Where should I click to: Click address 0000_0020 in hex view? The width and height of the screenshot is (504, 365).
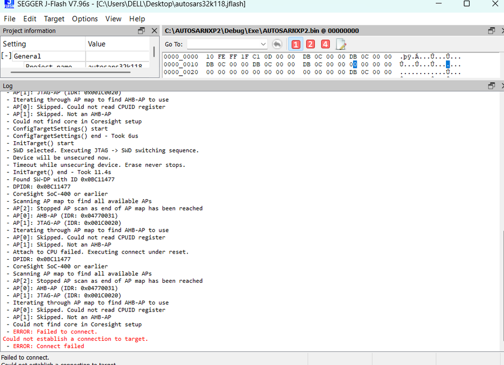[181, 72]
